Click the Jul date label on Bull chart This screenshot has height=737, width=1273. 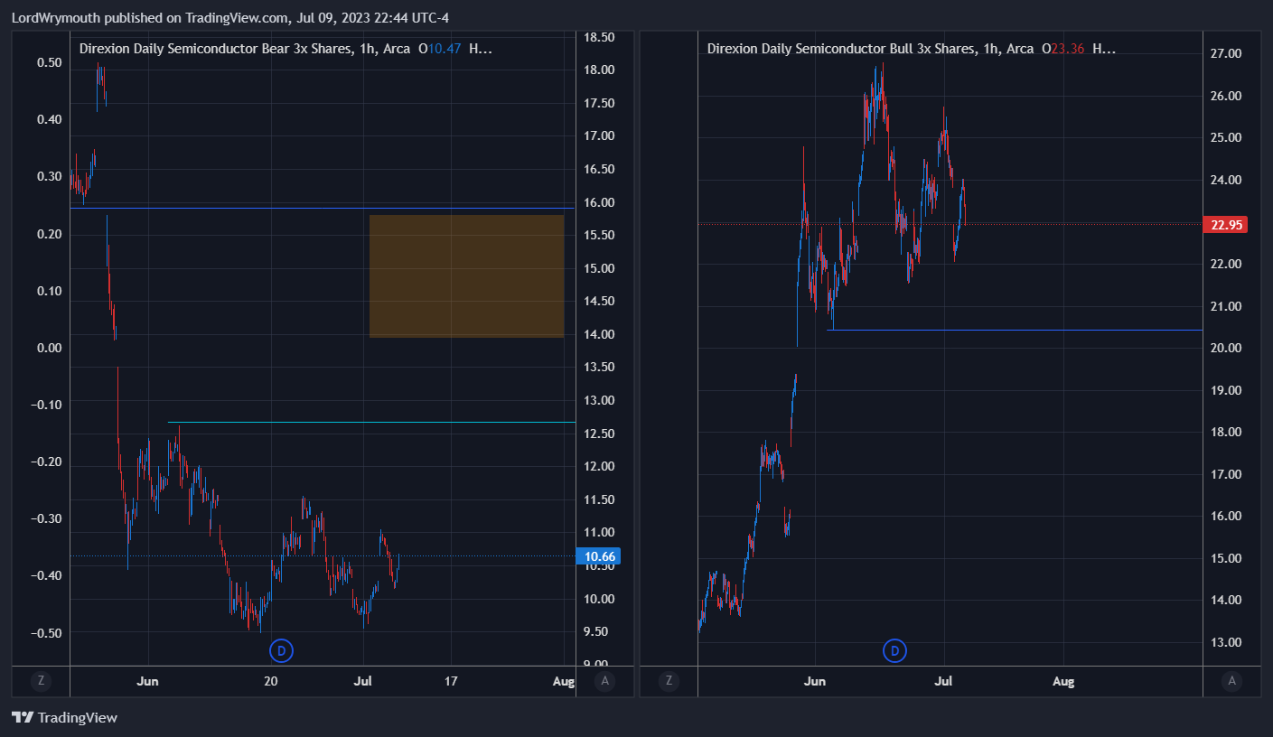pyautogui.click(x=943, y=681)
